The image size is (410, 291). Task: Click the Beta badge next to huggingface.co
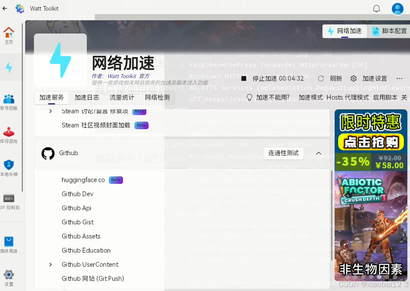tap(116, 180)
